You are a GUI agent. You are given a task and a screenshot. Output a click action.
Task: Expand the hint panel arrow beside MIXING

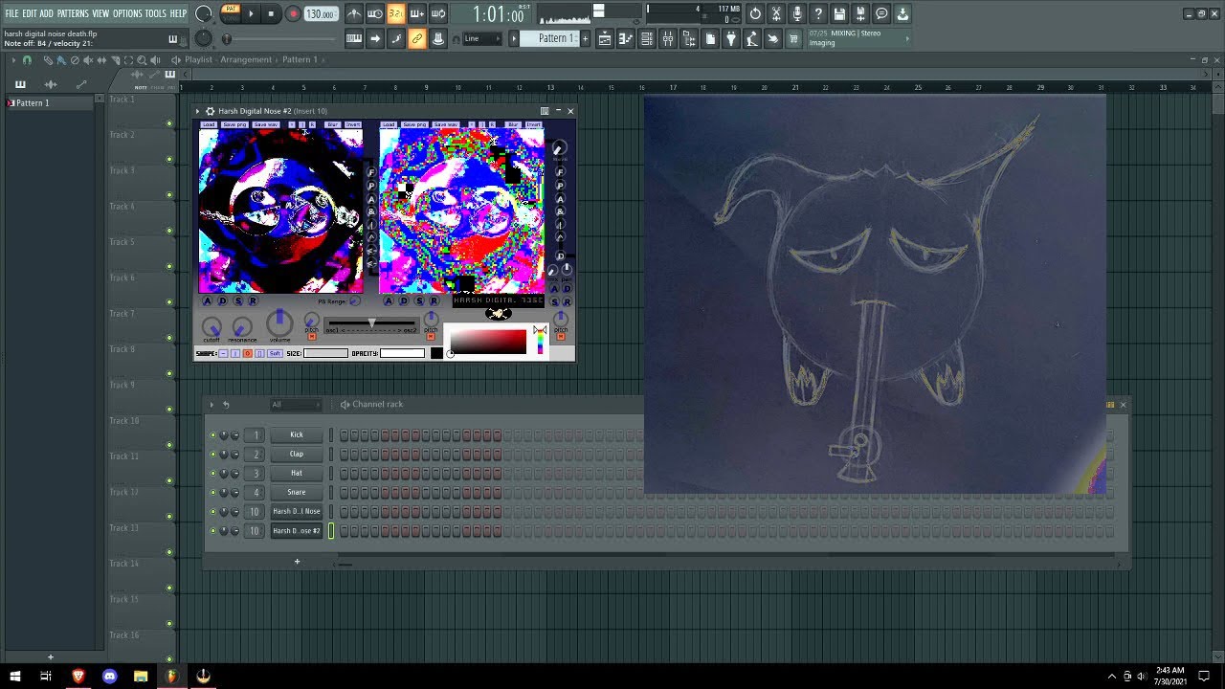[x=906, y=38]
